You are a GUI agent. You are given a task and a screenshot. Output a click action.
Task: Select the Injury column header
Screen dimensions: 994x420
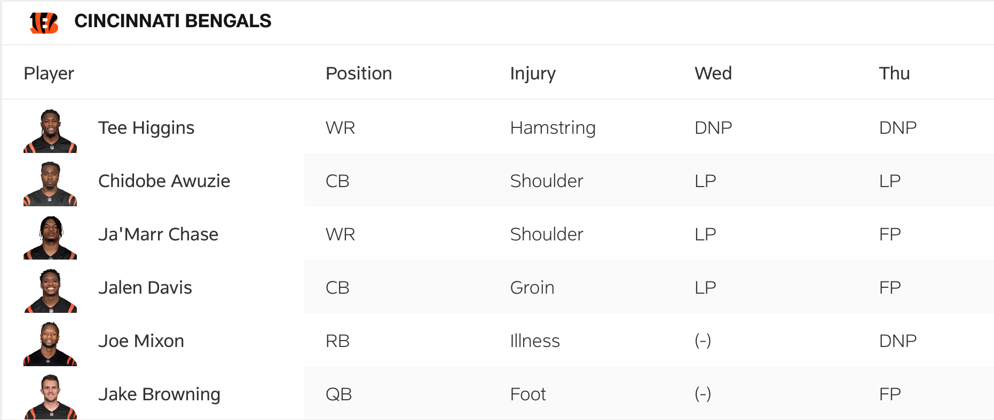click(x=533, y=74)
